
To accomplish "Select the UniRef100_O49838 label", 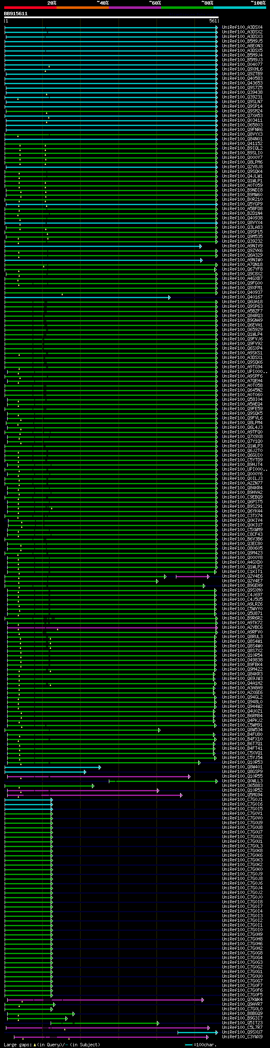I will (x=242, y=660).
